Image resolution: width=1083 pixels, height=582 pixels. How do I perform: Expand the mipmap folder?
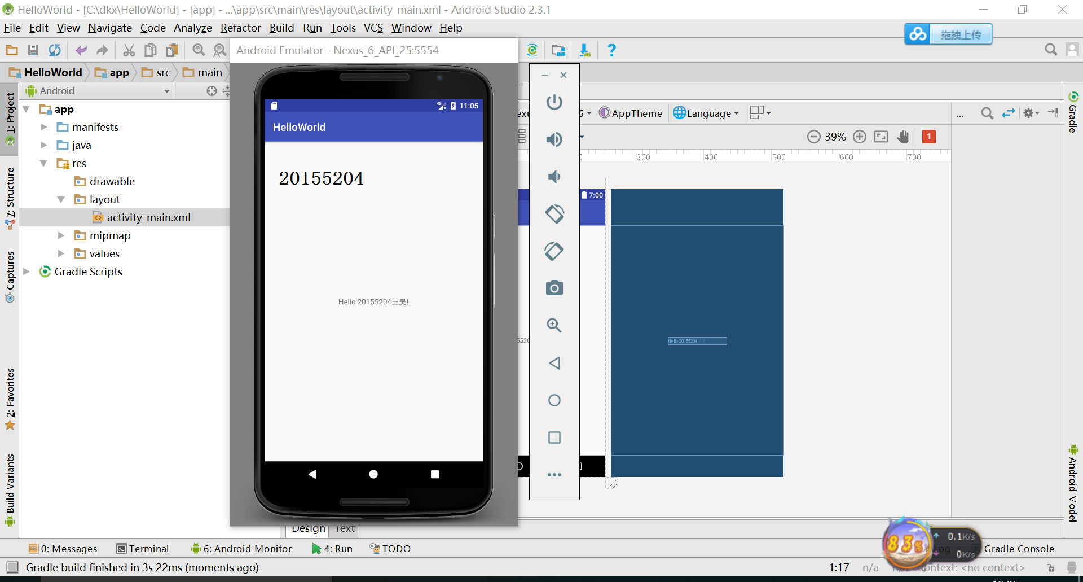(x=61, y=235)
